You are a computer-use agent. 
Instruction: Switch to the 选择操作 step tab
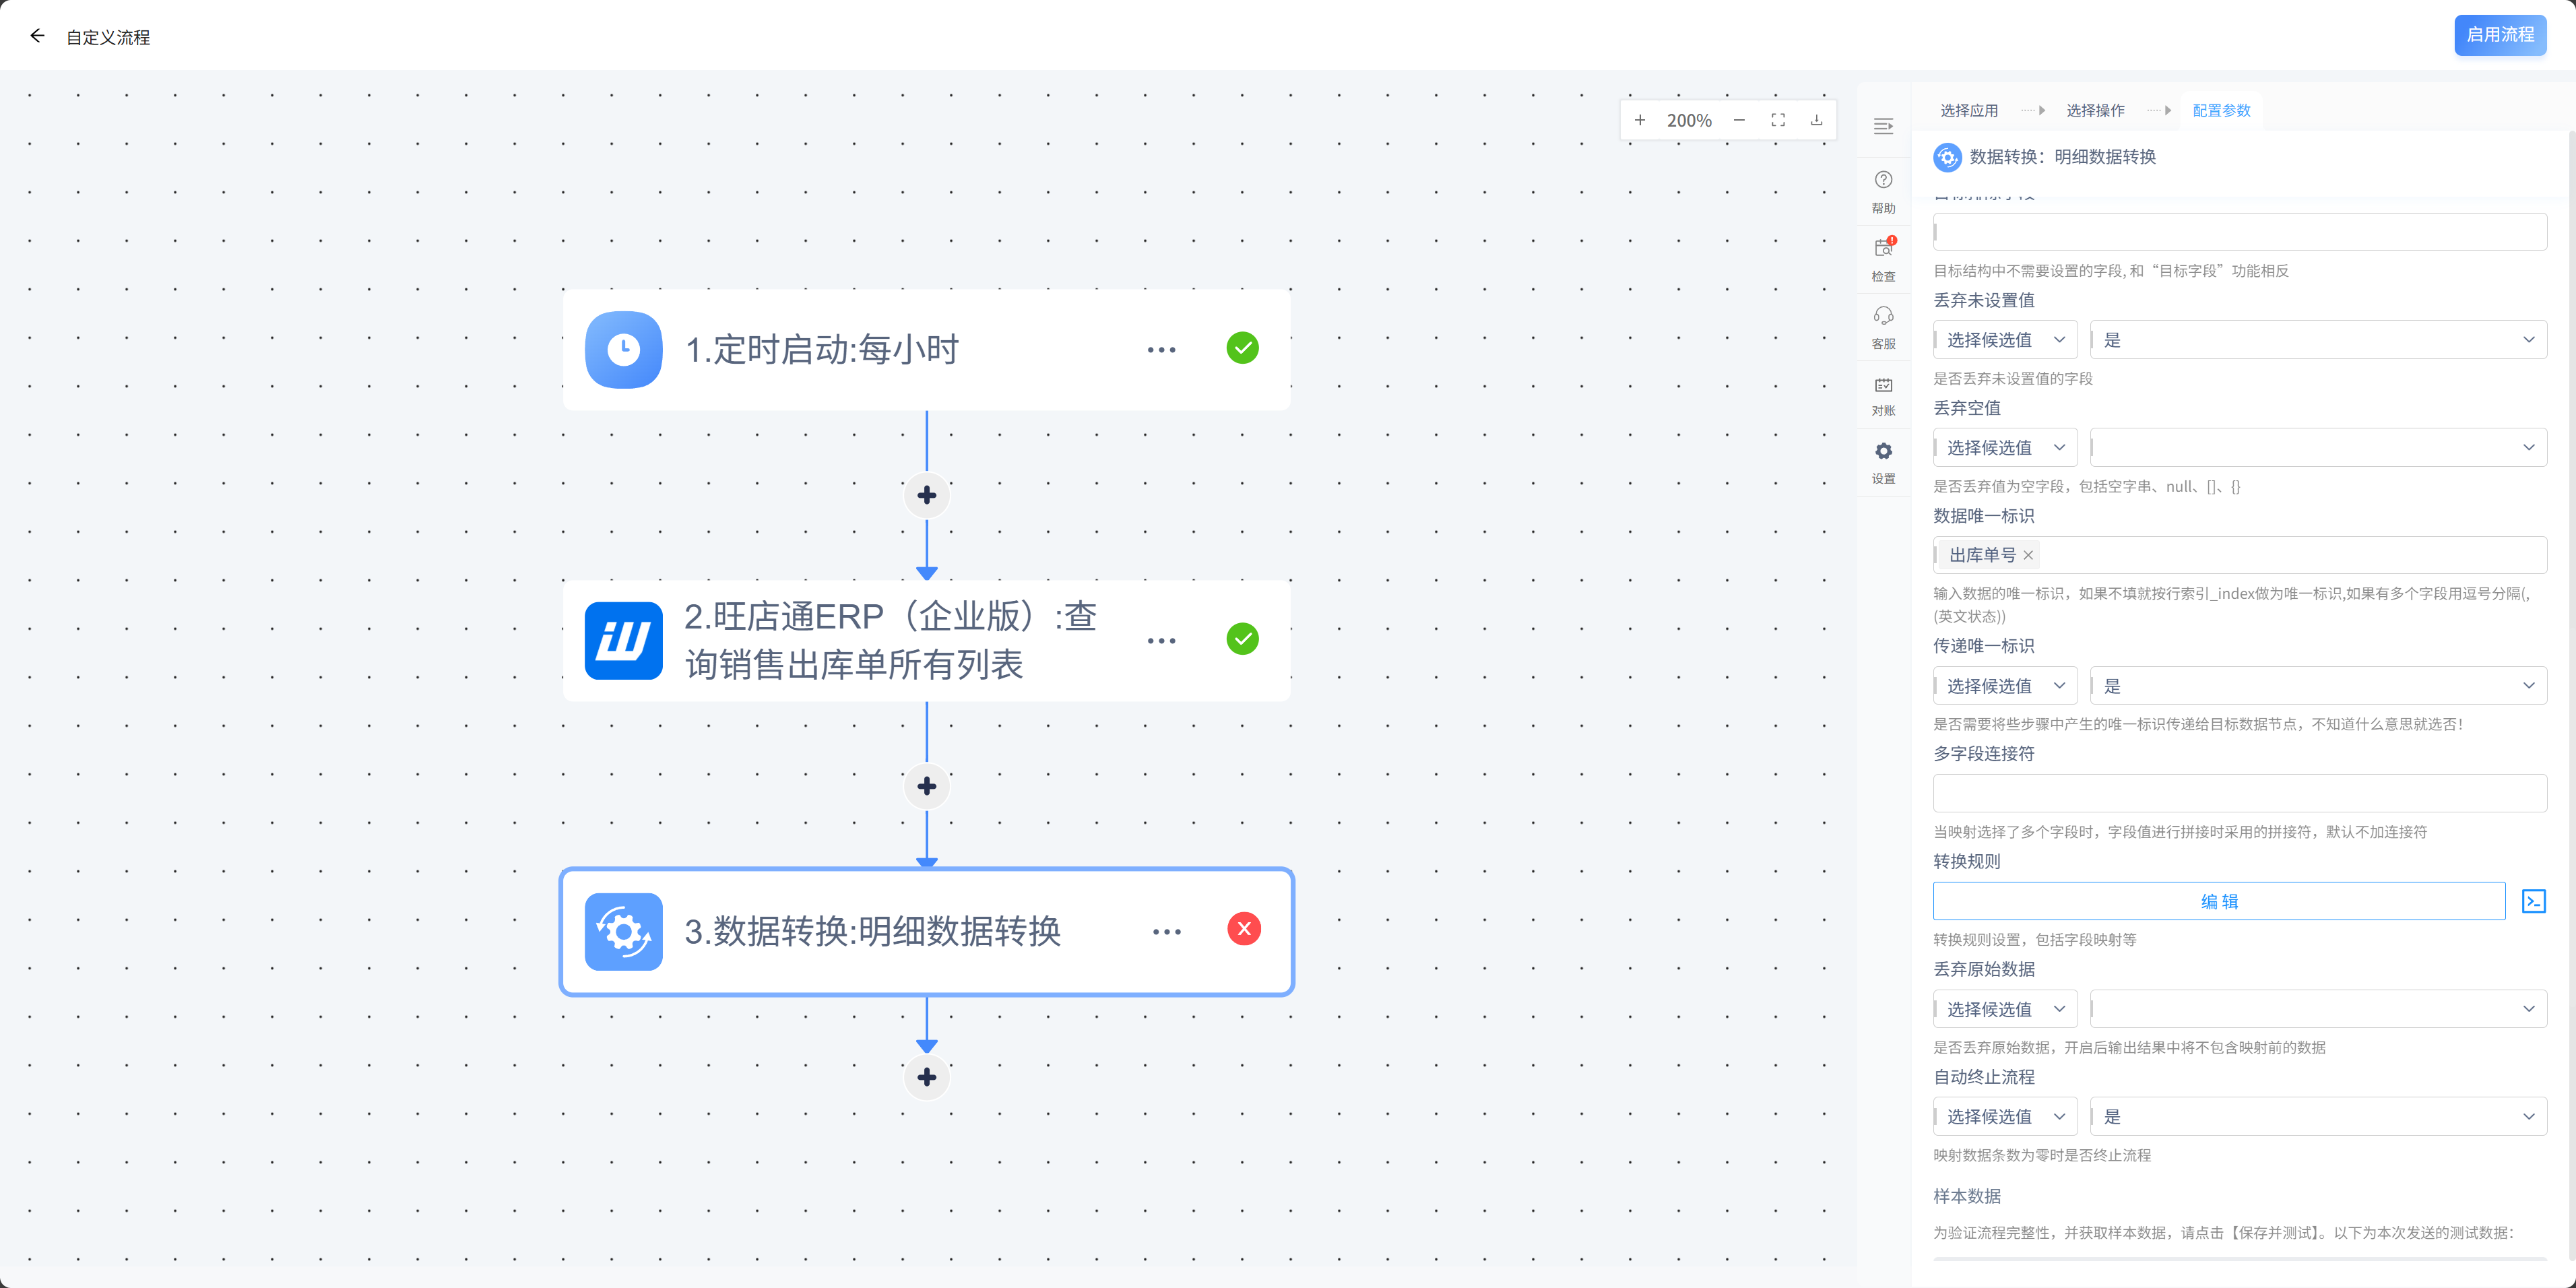2095,110
